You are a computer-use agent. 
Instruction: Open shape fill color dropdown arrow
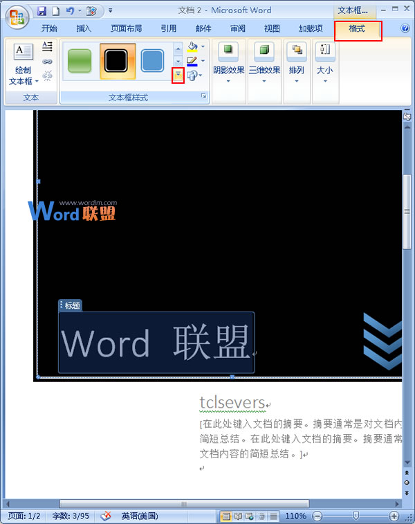coord(203,47)
